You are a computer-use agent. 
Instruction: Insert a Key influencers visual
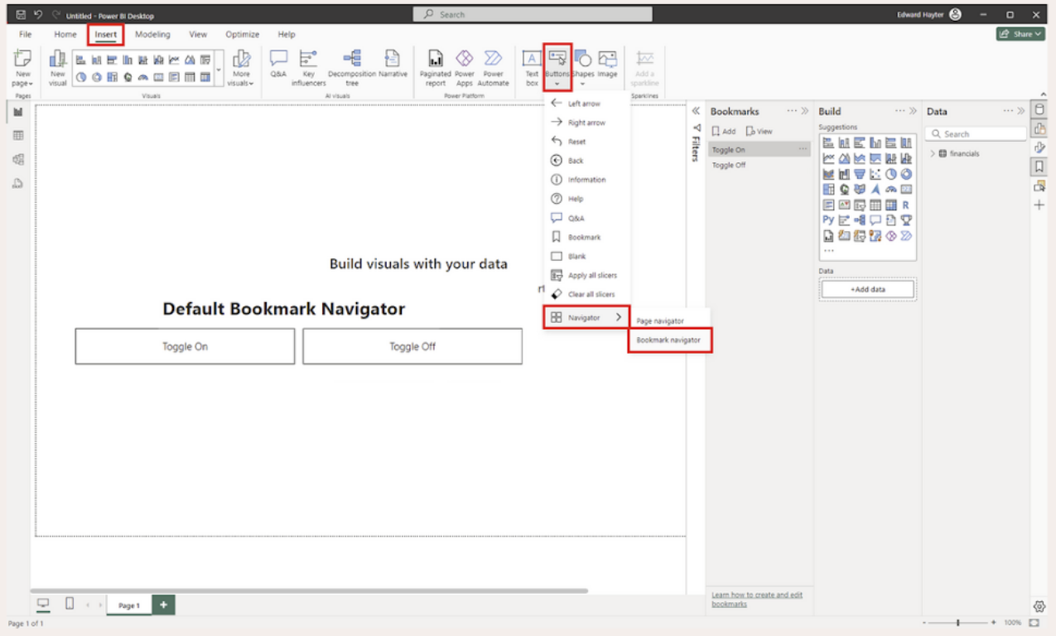point(308,68)
